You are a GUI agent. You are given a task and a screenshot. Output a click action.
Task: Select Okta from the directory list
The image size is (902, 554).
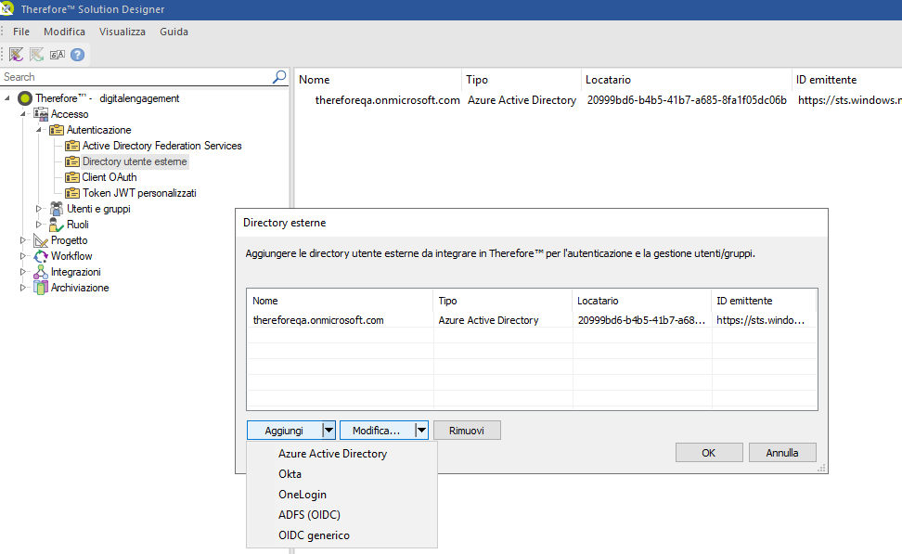(x=290, y=473)
